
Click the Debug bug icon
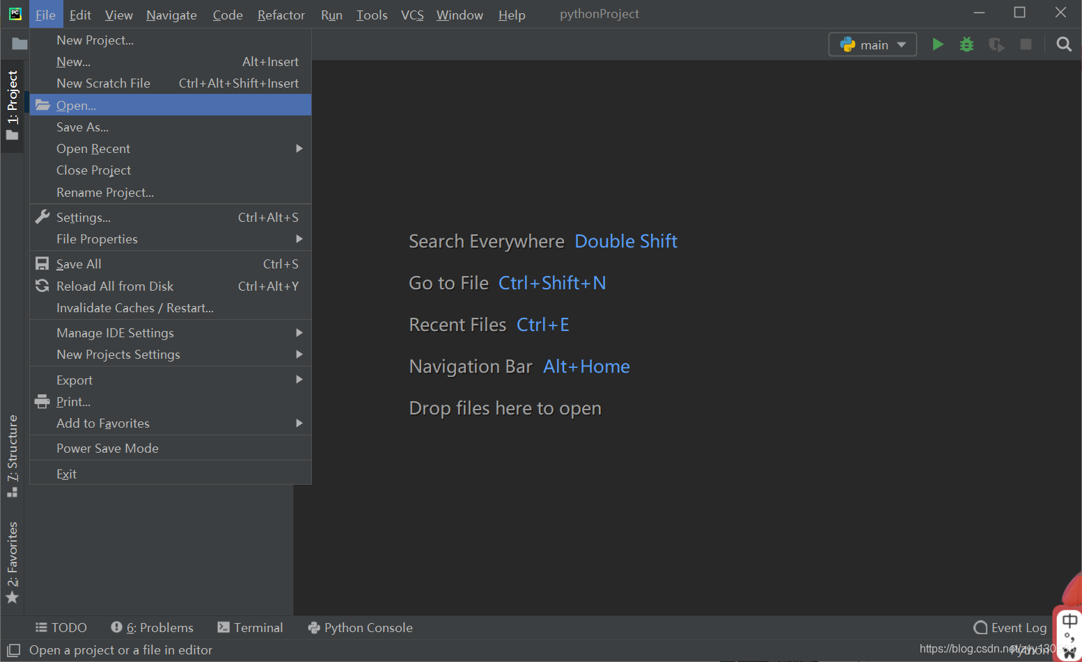point(966,45)
